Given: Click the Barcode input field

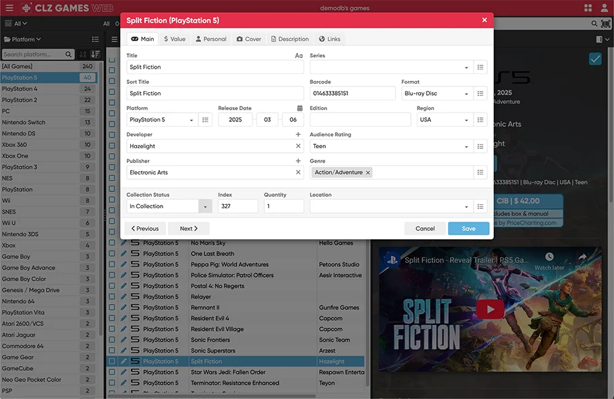Looking at the screenshot, I should [x=352, y=94].
